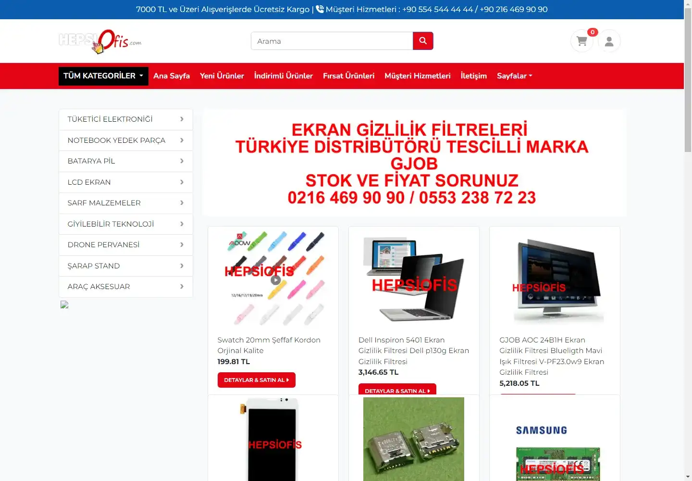
Task: Open Yeni Ürünler menu item
Action: tap(222, 76)
